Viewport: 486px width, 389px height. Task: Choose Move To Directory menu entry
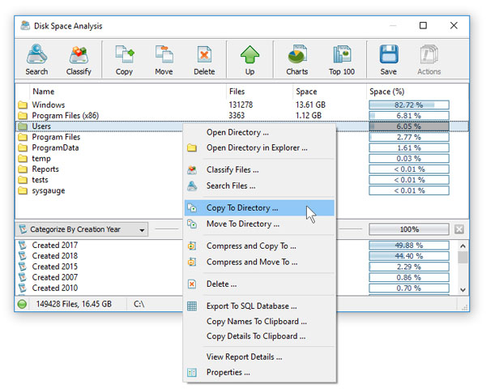259,224
